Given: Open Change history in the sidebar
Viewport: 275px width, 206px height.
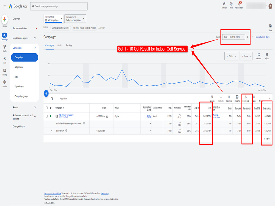Looking at the screenshot, I should tap(19, 126).
